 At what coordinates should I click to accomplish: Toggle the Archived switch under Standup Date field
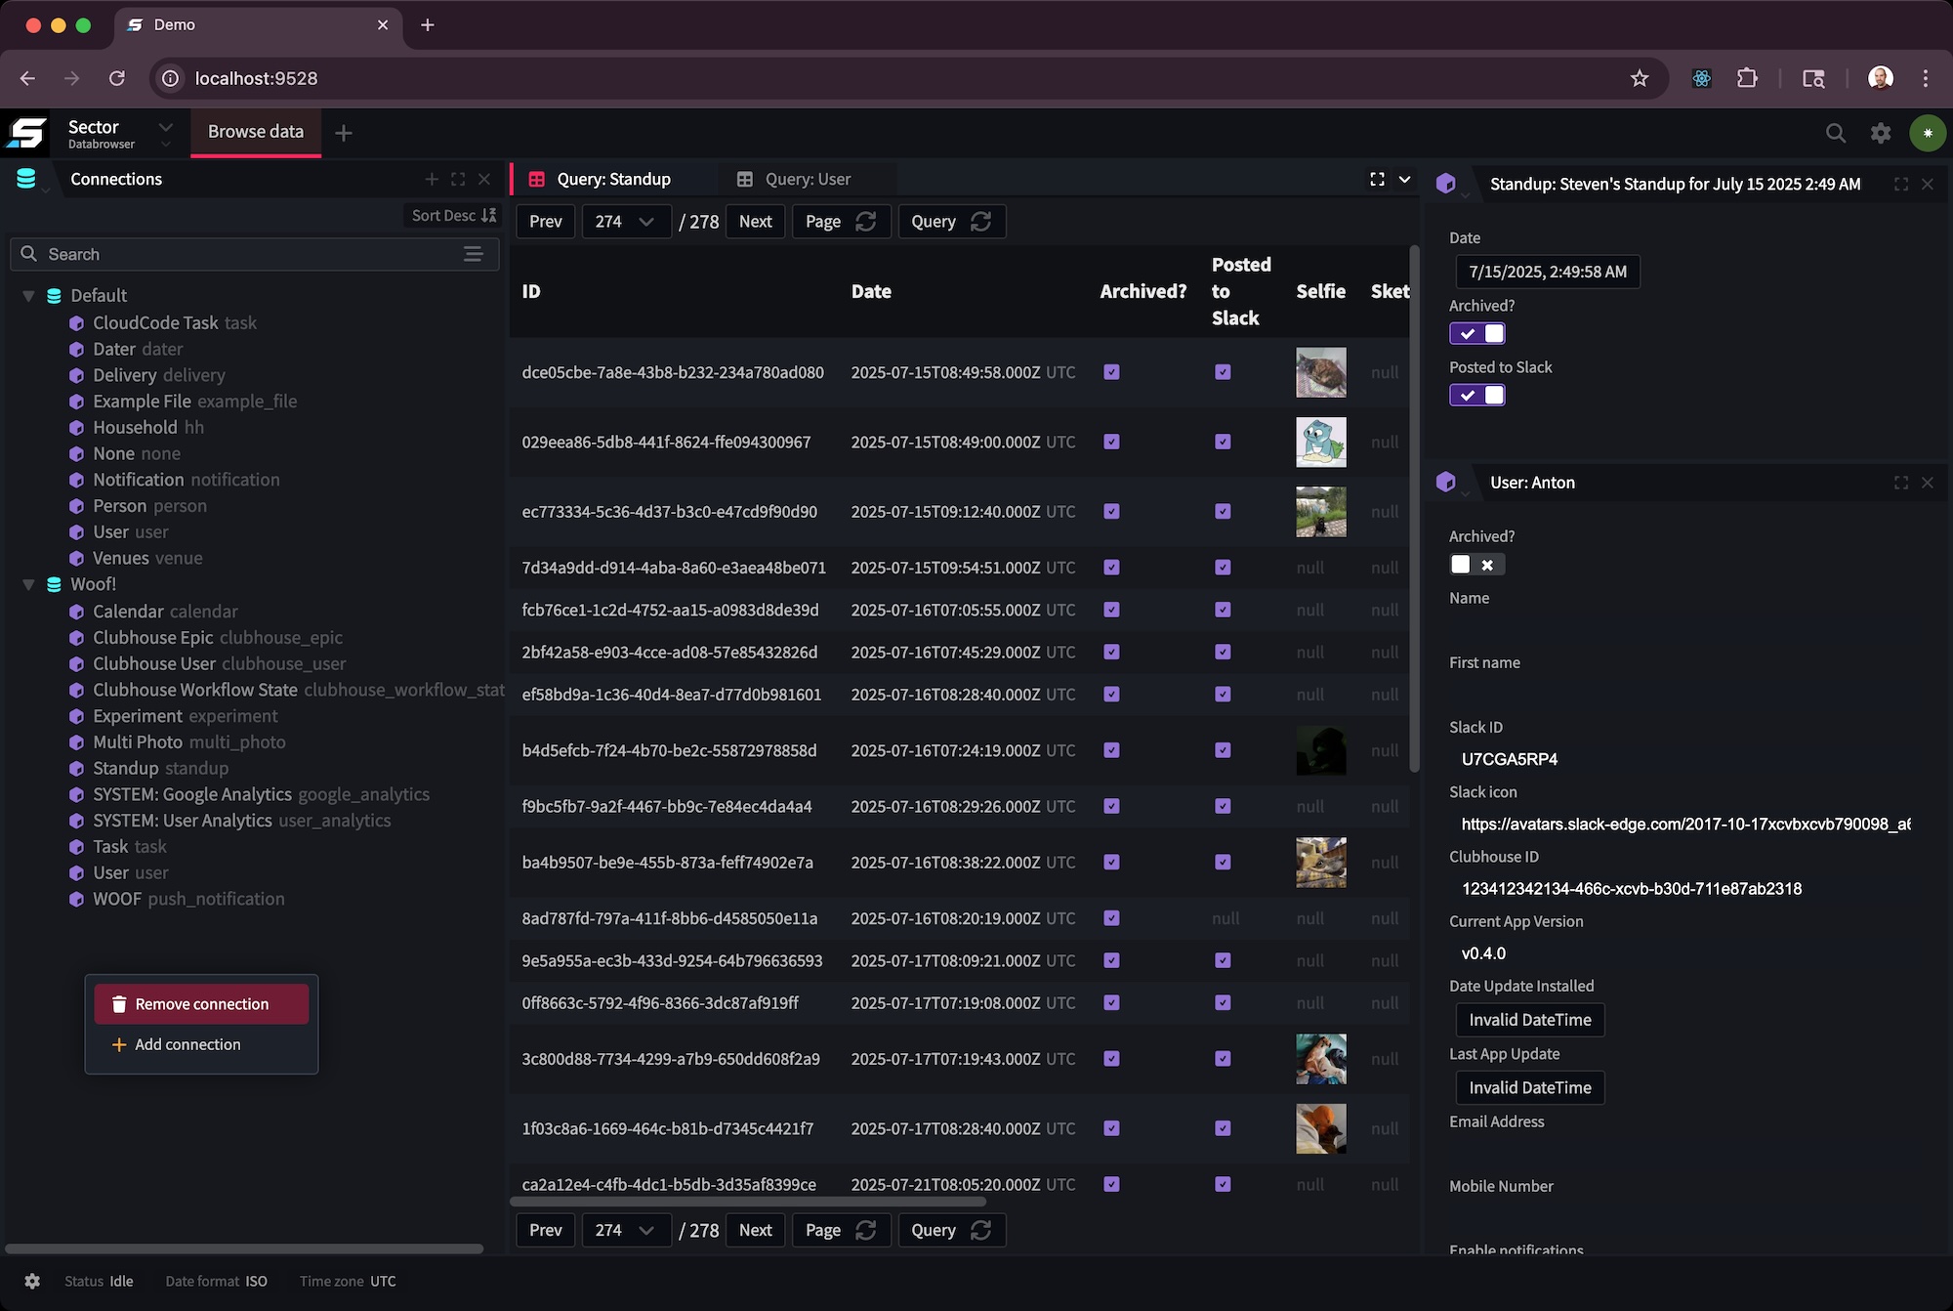[x=1476, y=333]
